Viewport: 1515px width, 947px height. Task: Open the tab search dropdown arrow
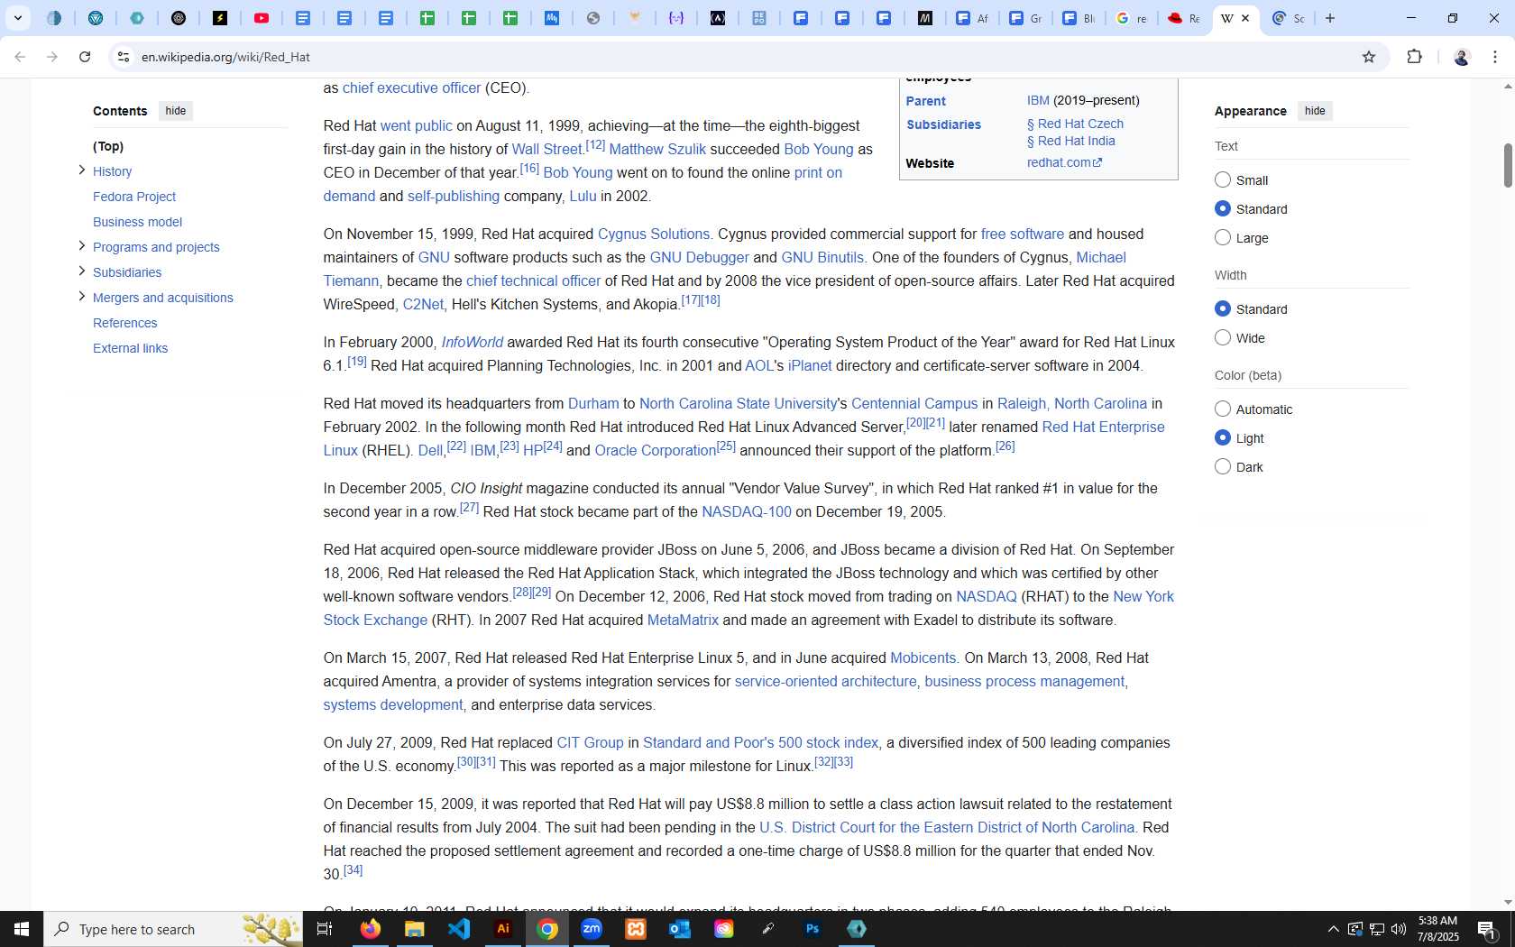coord(17,18)
